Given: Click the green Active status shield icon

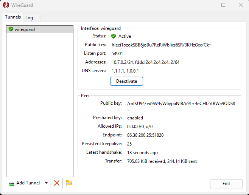Looking at the screenshot, I should 114,36.
